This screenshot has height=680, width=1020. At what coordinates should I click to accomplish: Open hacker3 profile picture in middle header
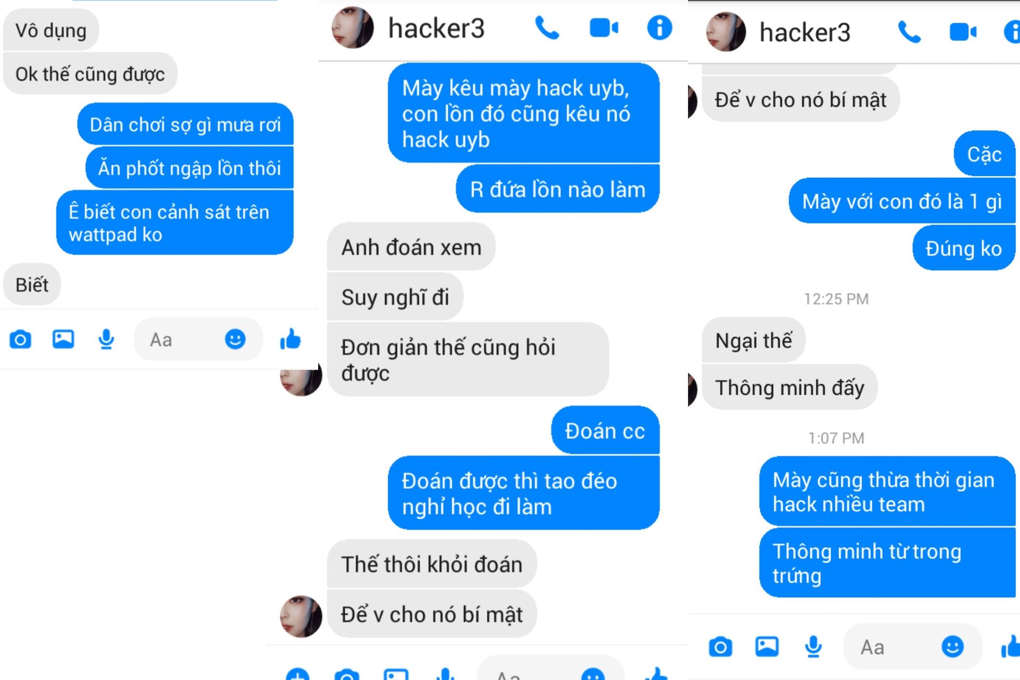(352, 28)
